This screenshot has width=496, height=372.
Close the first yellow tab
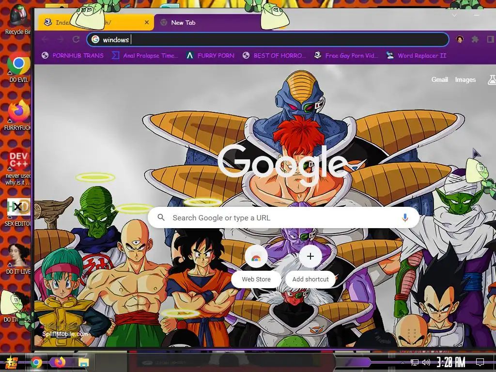click(x=146, y=22)
